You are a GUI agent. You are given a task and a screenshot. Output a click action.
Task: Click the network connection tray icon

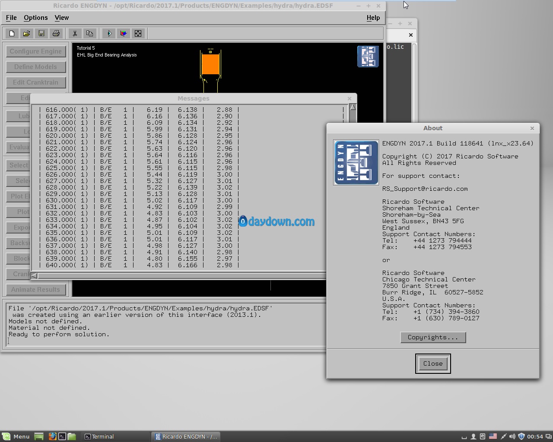[503, 436]
